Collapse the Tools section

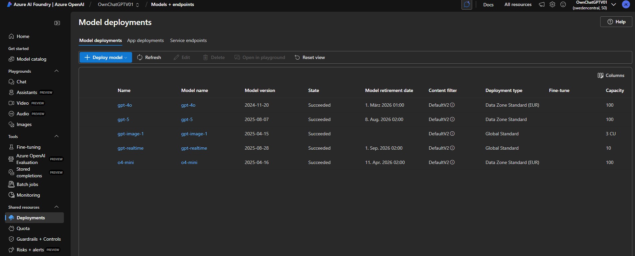pyautogui.click(x=57, y=136)
